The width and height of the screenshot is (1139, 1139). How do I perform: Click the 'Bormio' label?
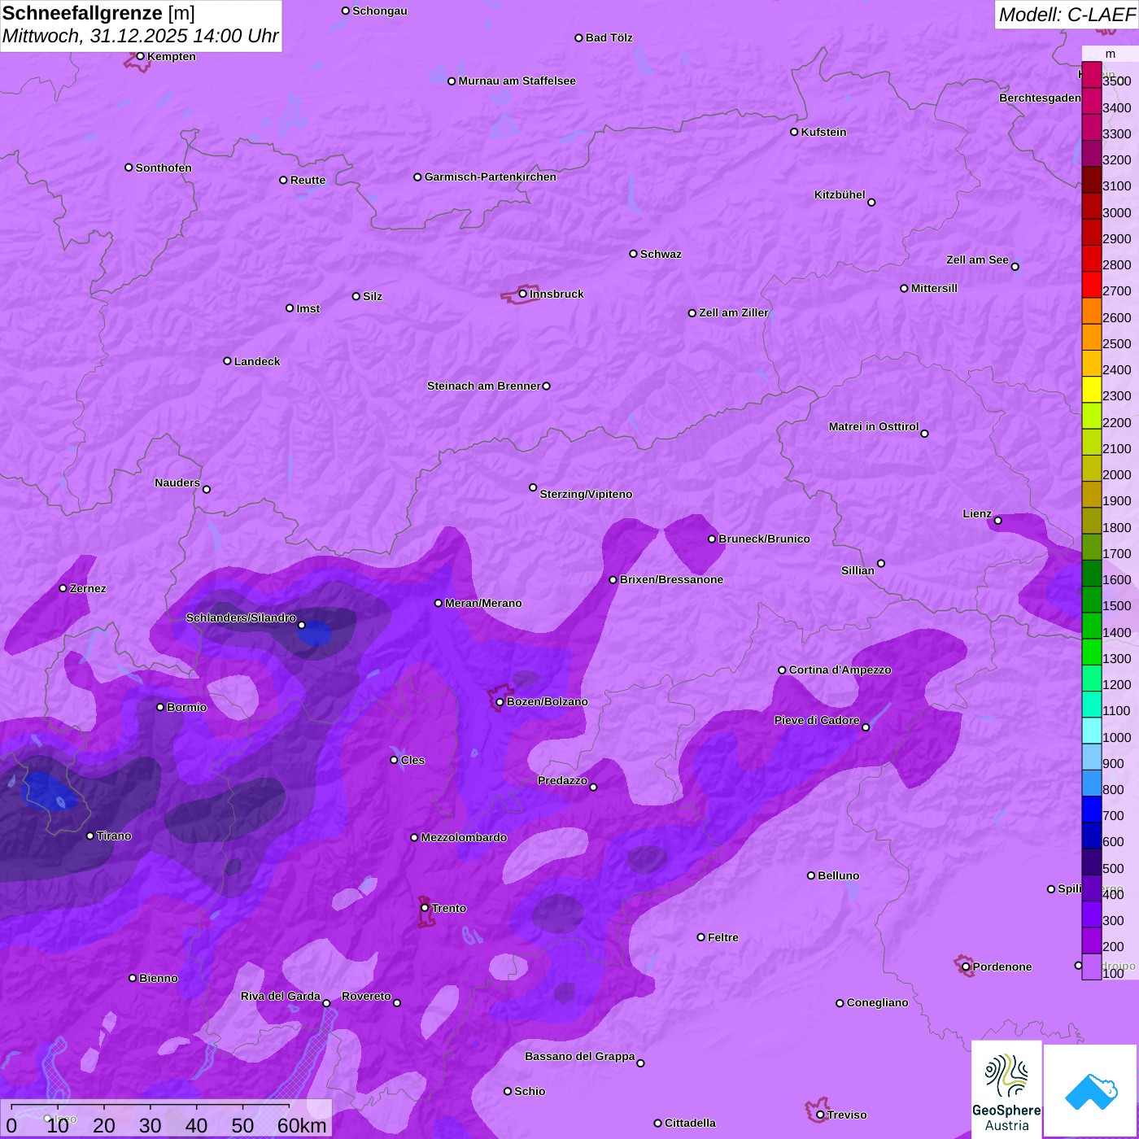(x=187, y=707)
